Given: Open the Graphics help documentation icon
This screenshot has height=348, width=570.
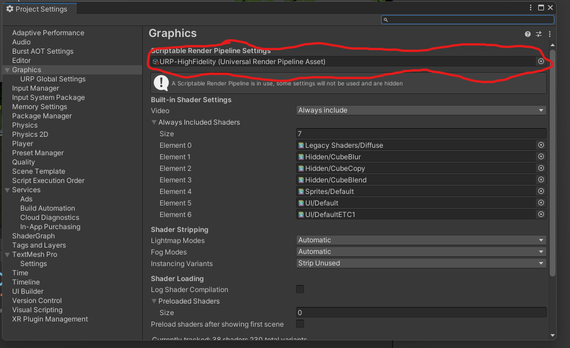Looking at the screenshot, I should [527, 33].
